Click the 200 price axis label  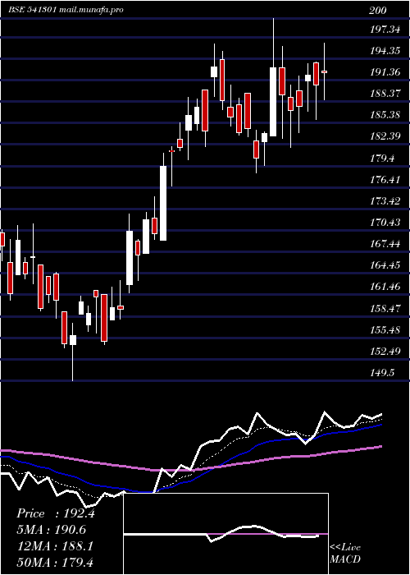[x=378, y=10]
